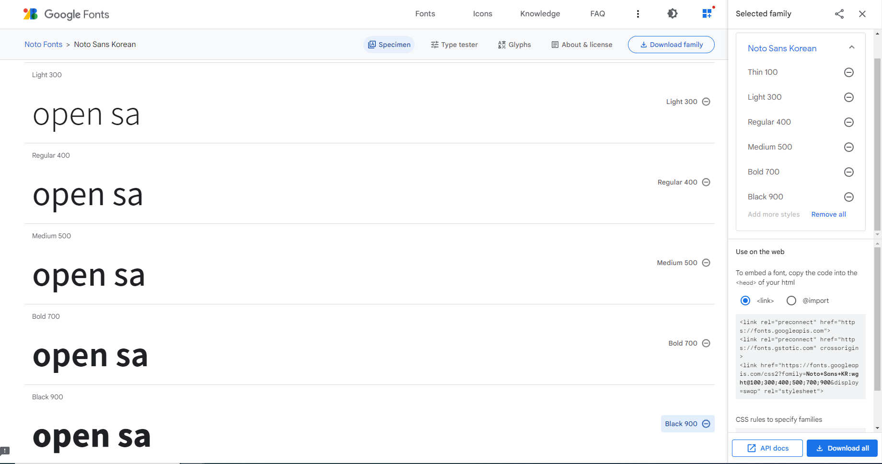Deselect Medium 500 style in specimen list
882x464 pixels.
click(684, 263)
